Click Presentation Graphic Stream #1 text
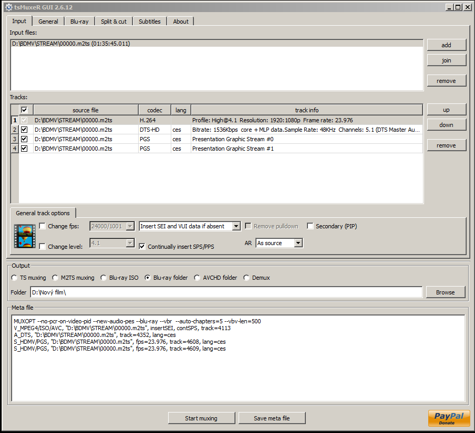The height and width of the screenshot is (433, 475). (233, 148)
